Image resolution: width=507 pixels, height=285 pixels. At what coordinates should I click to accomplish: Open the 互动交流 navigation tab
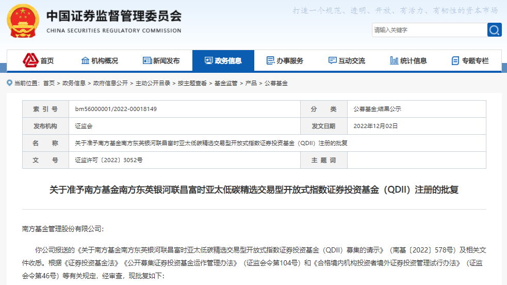pyautogui.click(x=347, y=60)
